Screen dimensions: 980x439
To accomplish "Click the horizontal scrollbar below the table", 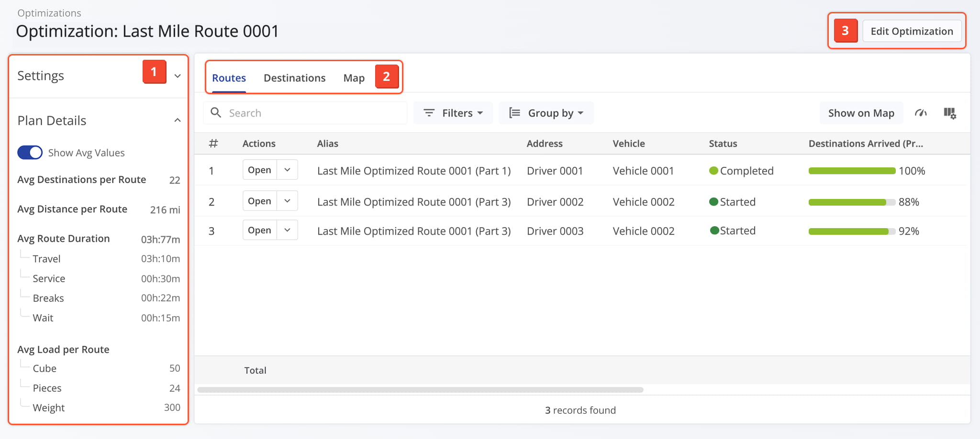I will [420, 390].
